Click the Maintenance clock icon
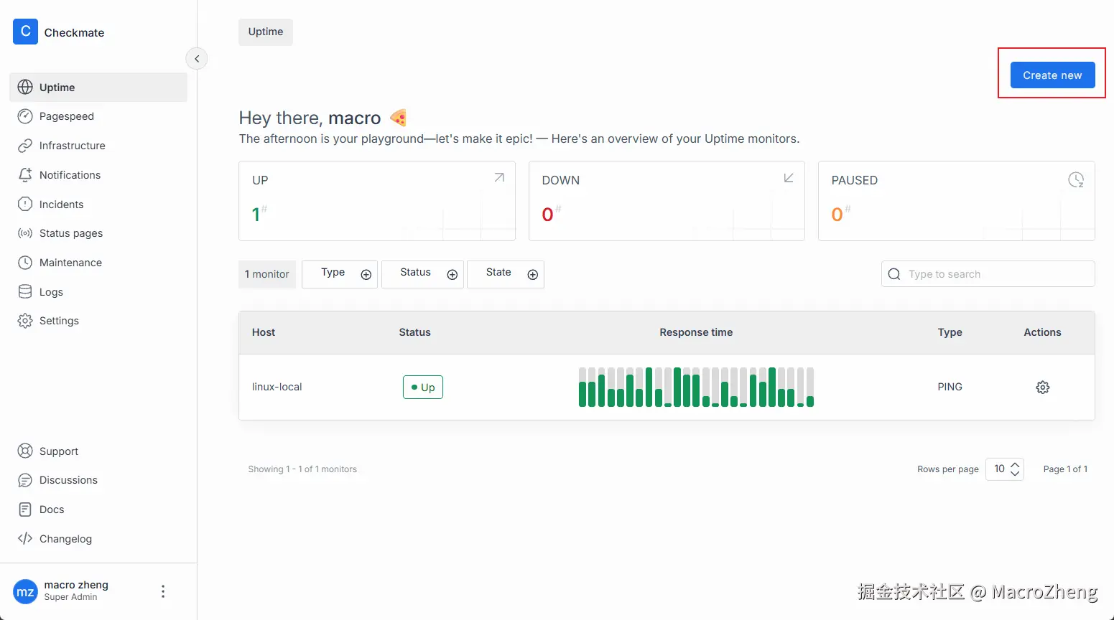This screenshot has height=620, width=1114. 25,263
